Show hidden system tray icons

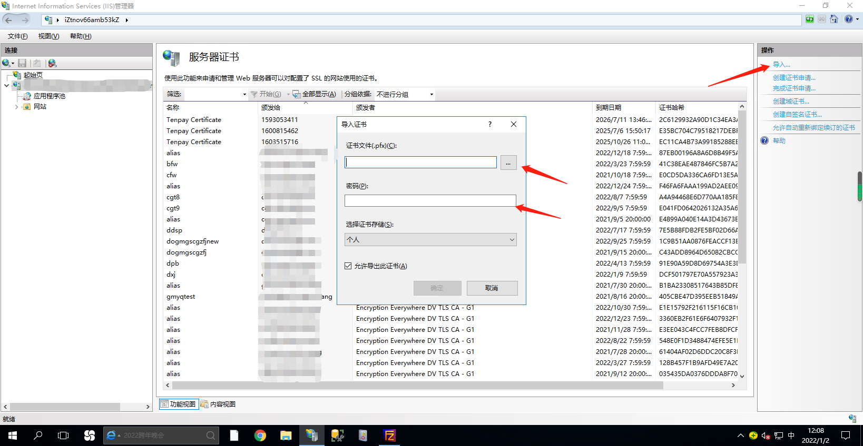click(x=740, y=435)
